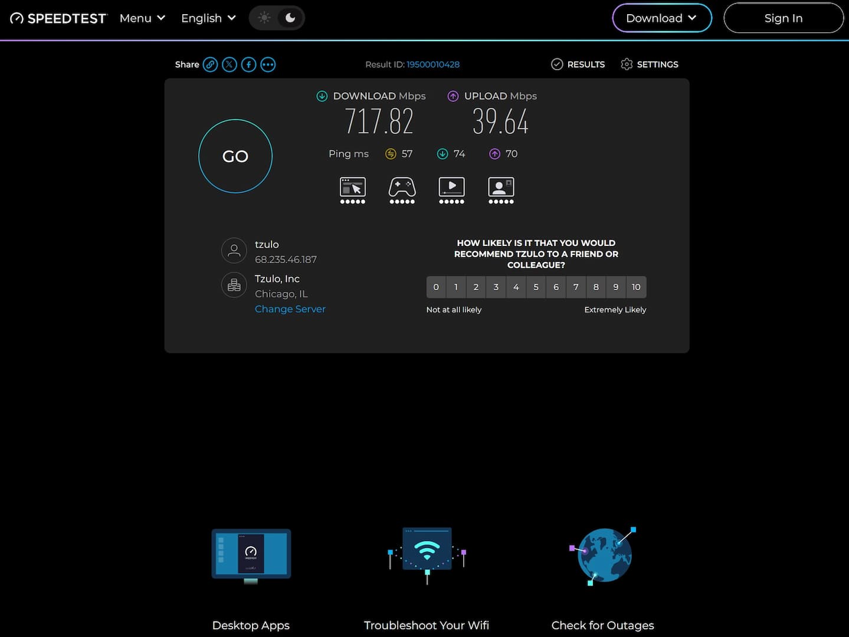Select rating 10 on recommendation scale

(x=636, y=287)
